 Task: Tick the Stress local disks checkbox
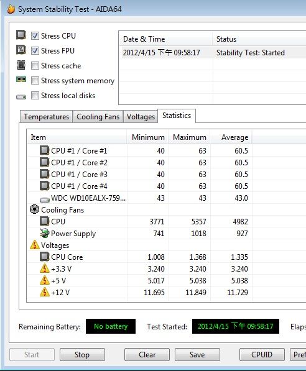(35, 96)
